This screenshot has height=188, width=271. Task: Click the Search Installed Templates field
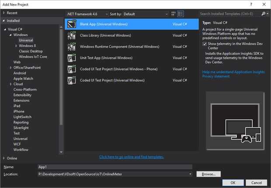pyautogui.click(x=230, y=14)
